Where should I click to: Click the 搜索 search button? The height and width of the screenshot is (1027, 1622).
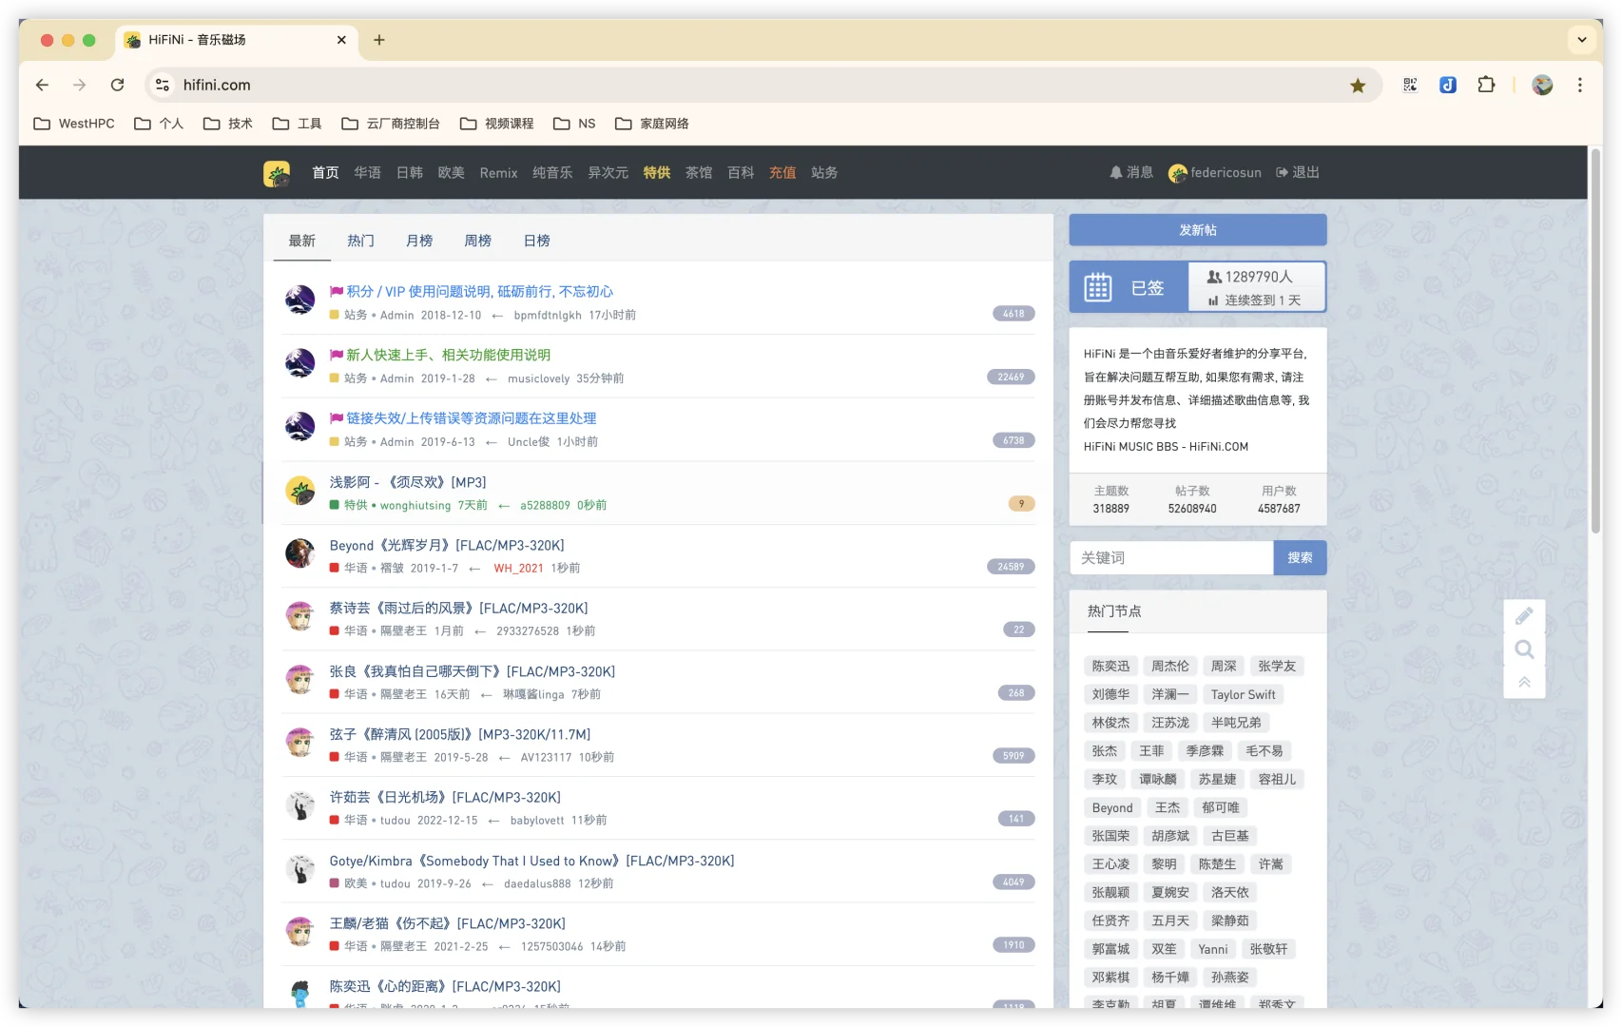tap(1300, 558)
